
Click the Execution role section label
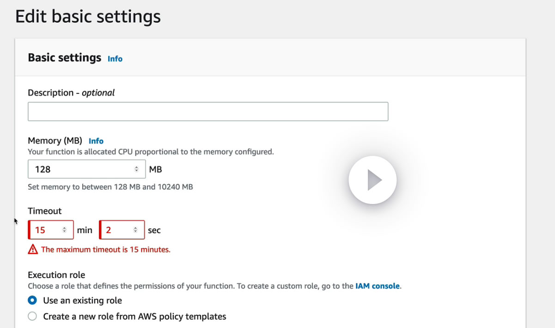coord(56,275)
